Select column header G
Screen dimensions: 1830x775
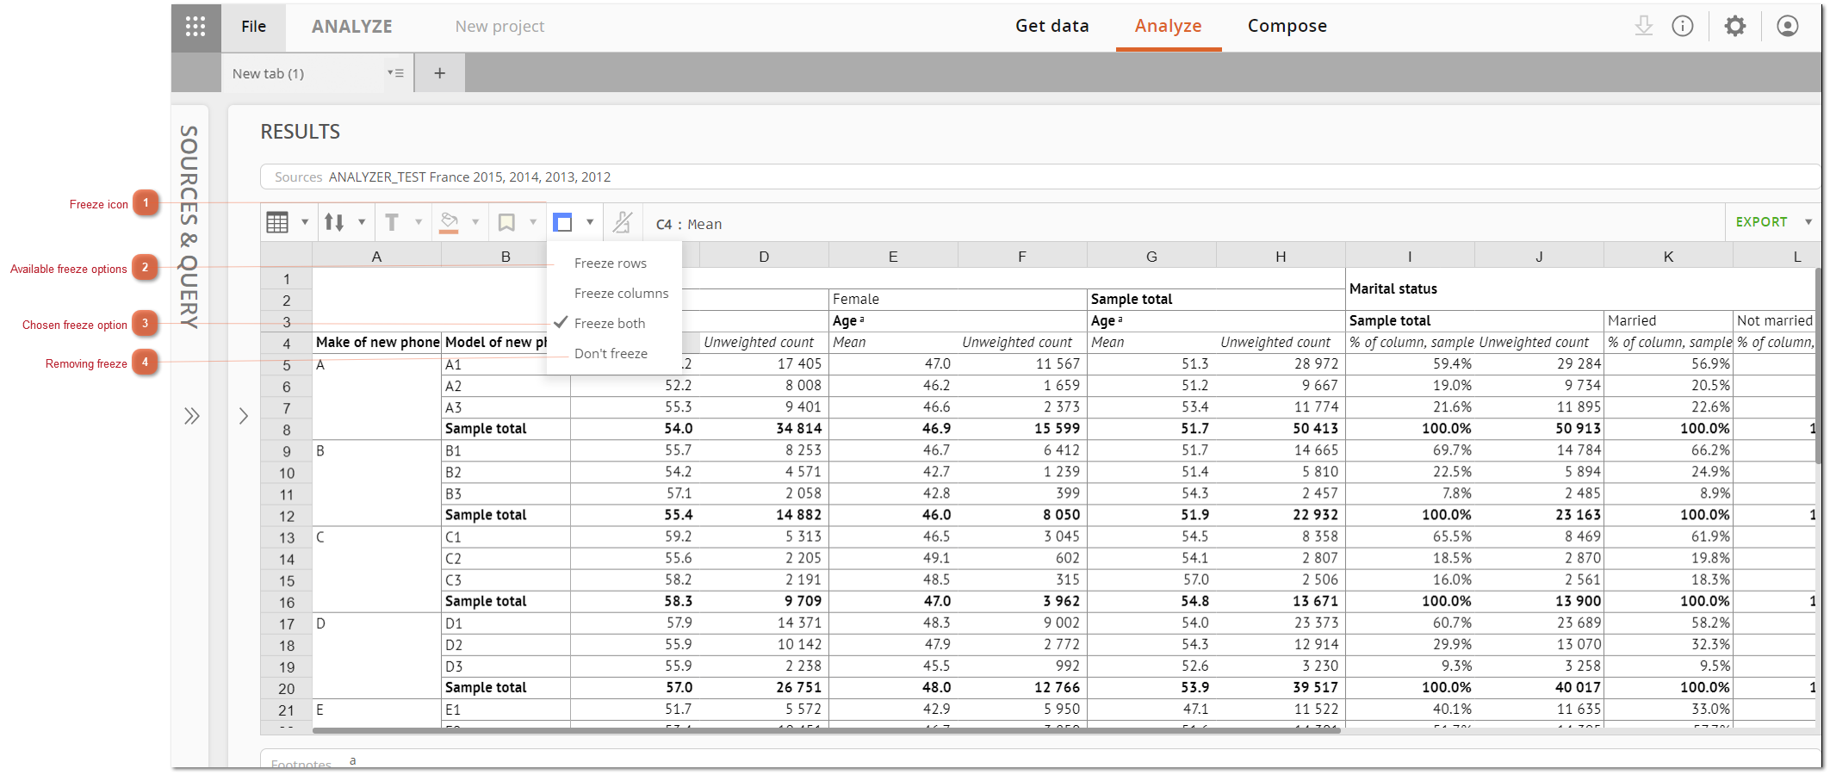(1151, 257)
